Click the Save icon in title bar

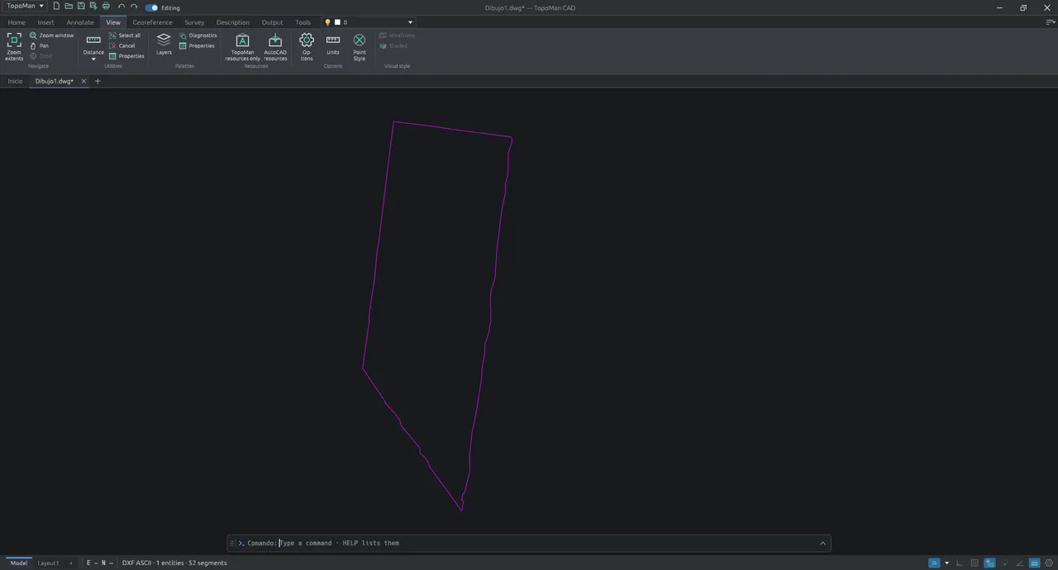(x=81, y=7)
